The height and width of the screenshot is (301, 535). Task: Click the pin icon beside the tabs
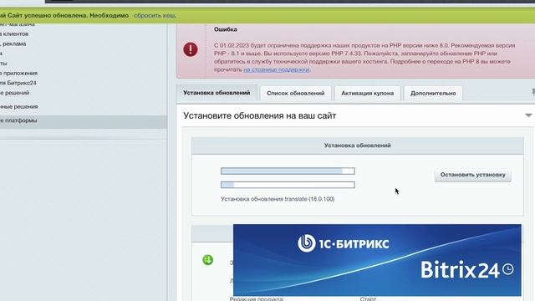click(x=533, y=92)
